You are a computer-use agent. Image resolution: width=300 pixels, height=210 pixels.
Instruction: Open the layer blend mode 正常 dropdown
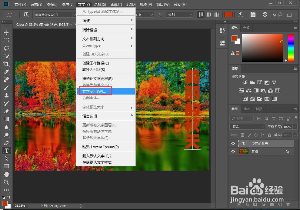(x=247, y=126)
